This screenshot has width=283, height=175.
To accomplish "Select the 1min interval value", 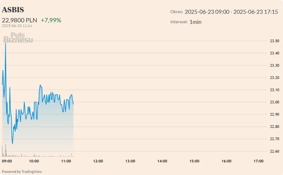I will coord(195,22).
